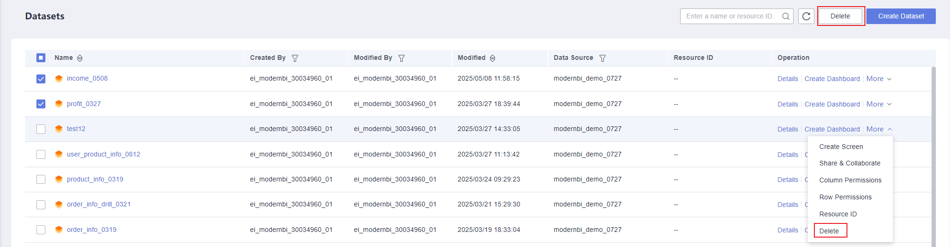Tick the checkbox for test12
The image size is (950, 247).
point(41,129)
